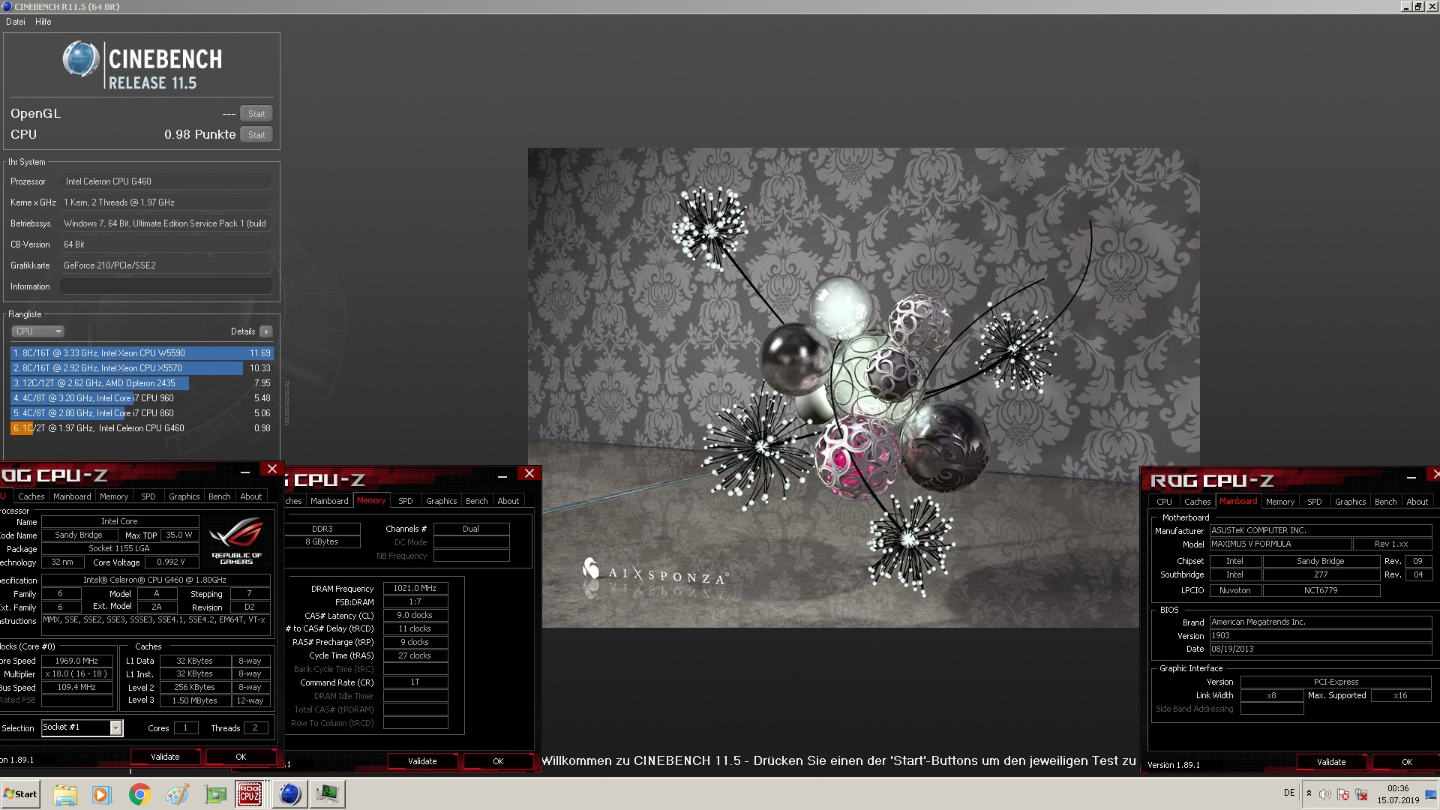Switch to ROG CPU-Z taskbar button
The height and width of the screenshot is (810, 1440).
(x=250, y=794)
